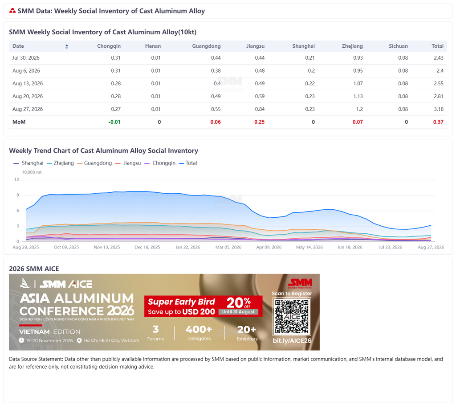The image size is (456, 406).
Task: Click chart axis label Mar 05, 2026
Action: click(x=228, y=247)
